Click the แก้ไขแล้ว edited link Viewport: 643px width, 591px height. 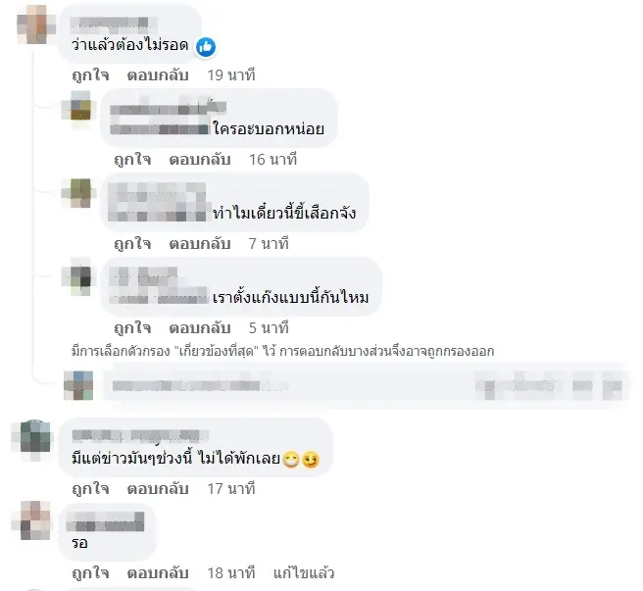pos(304,573)
